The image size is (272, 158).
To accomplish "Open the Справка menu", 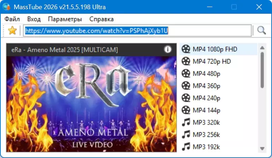I will [x=101, y=19].
